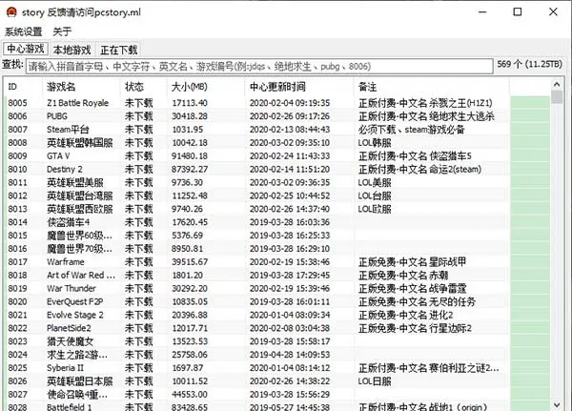Image resolution: width=572 pixels, height=411 pixels.
Task: Focus the 查找 search input field
Action: 259,67
